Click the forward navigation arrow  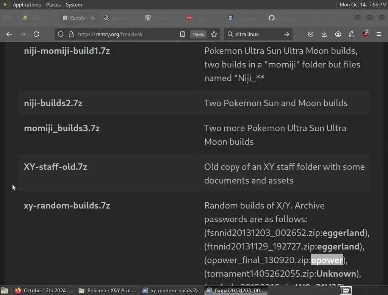point(23,34)
